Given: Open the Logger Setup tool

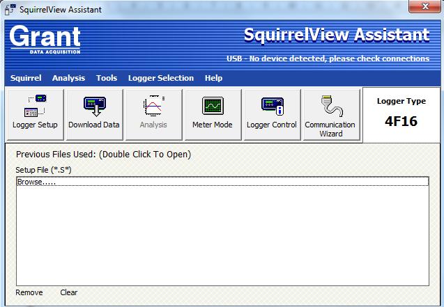Looking at the screenshot, I should (35, 114).
